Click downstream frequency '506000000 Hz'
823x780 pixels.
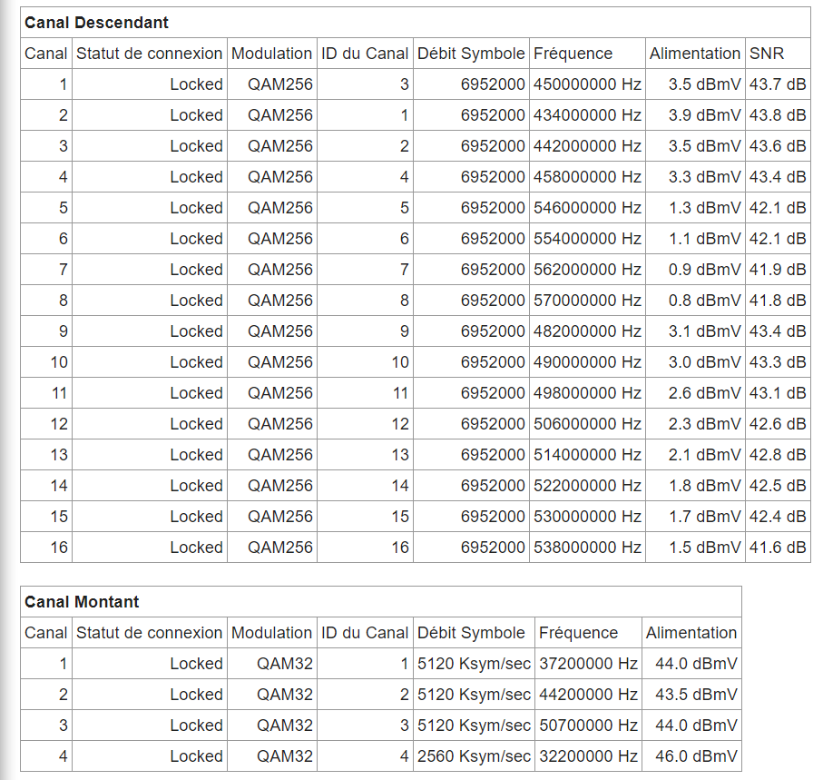[x=587, y=424]
